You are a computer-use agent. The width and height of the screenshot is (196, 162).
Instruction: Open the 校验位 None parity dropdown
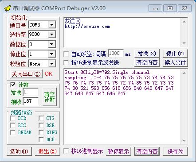tap(52, 64)
